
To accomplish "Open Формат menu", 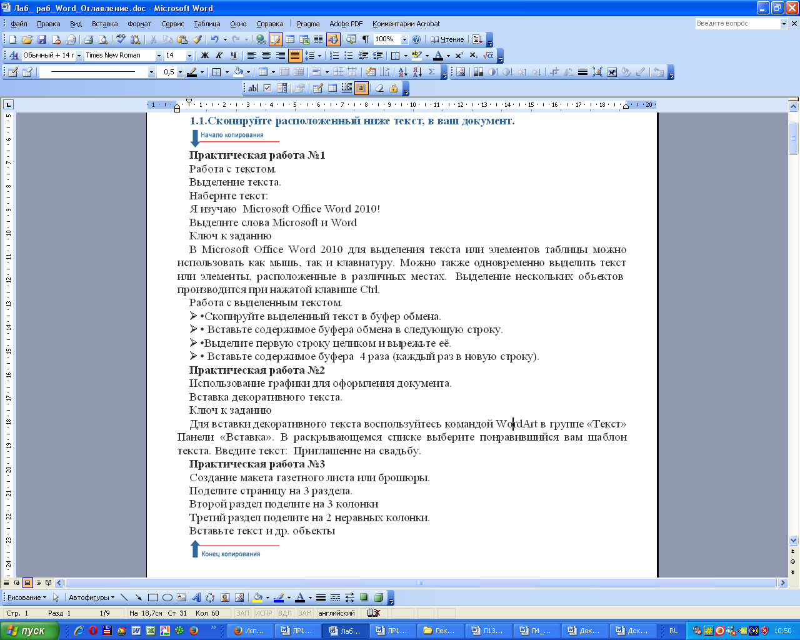I will tap(139, 24).
